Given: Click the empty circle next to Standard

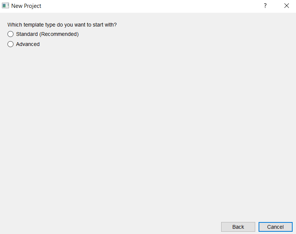Looking at the screenshot, I should pos(10,34).
